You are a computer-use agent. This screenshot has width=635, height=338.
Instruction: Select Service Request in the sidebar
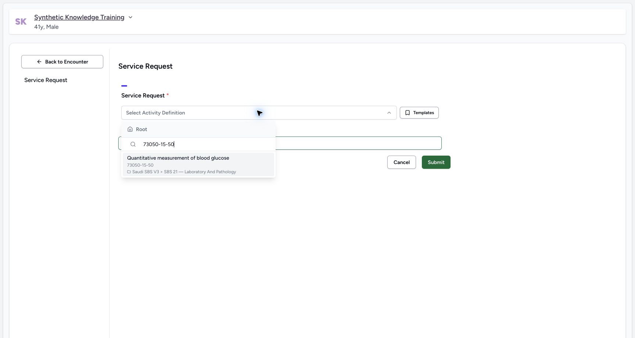46,80
